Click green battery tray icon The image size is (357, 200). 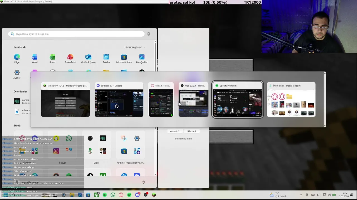334,195
